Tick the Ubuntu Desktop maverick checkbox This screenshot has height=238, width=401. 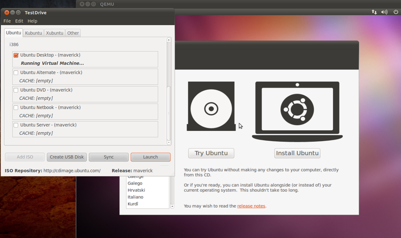click(x=16, y=55)
